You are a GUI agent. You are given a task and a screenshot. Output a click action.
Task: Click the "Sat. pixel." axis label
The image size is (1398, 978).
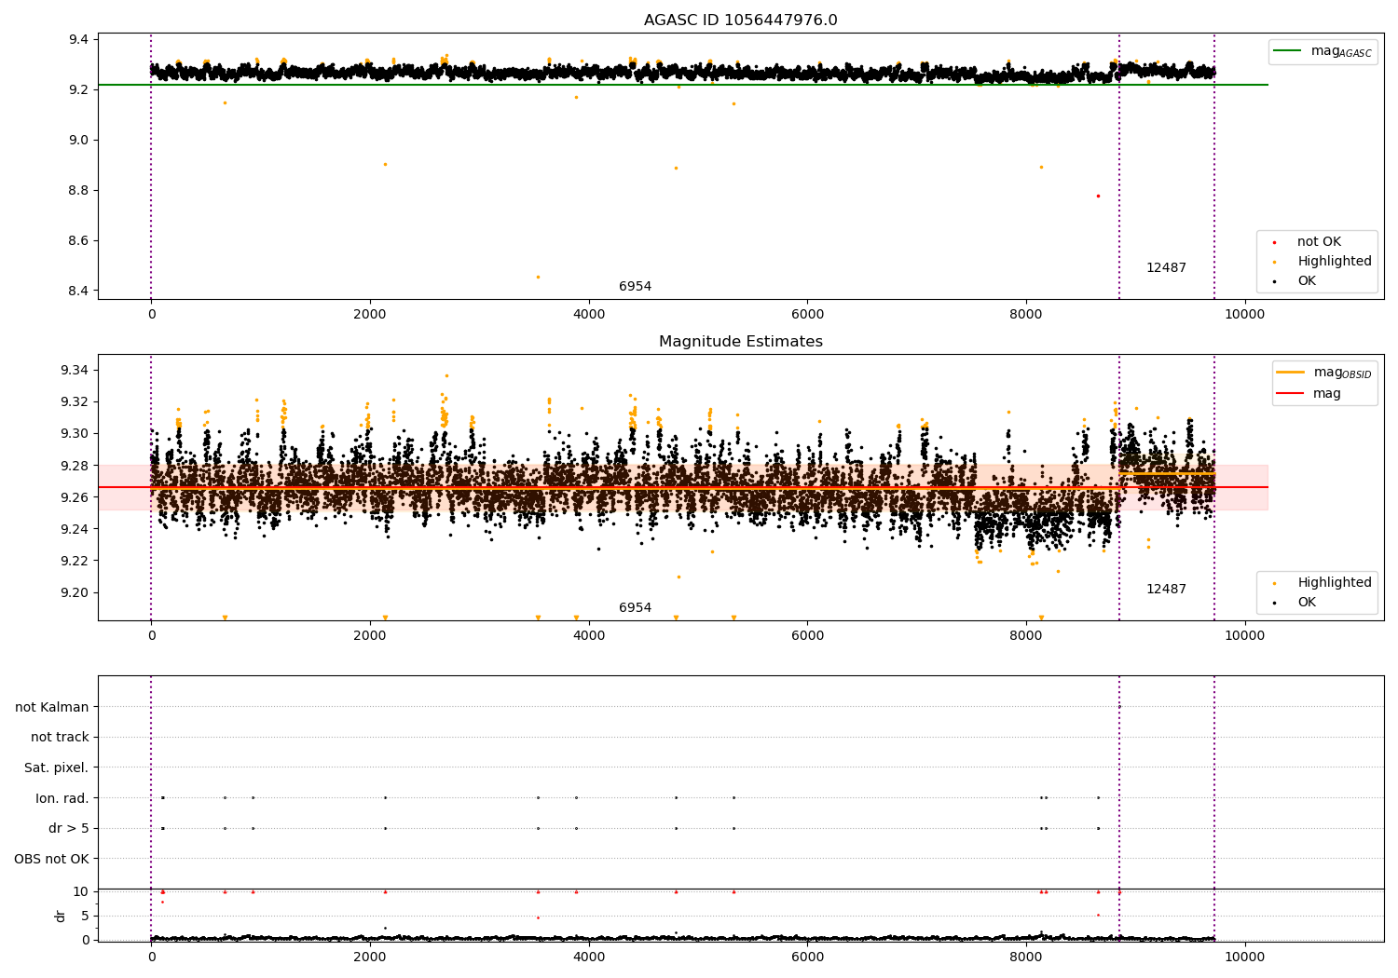coord(57,768)
